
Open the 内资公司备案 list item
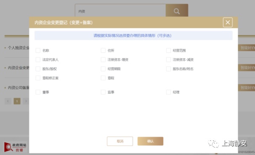tap(19, 88)
